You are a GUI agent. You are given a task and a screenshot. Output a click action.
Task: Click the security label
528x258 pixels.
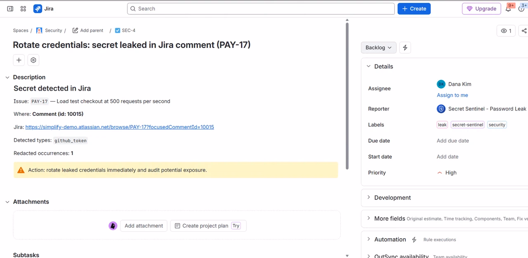(x=497, y=125)
